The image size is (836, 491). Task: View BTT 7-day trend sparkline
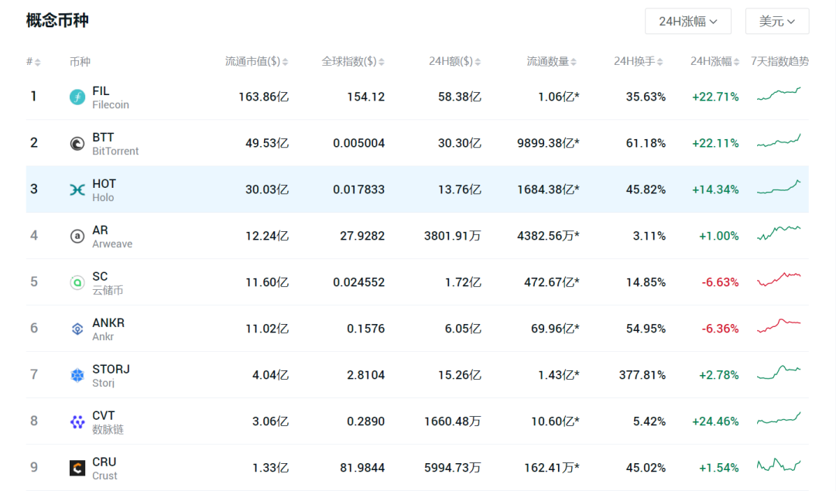click(779, 140)
